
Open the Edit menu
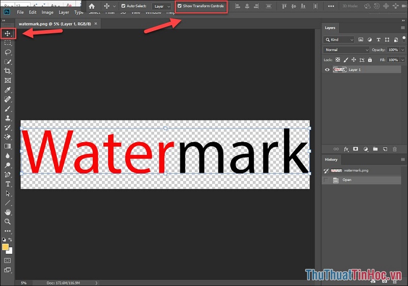[x=33, y=12]
